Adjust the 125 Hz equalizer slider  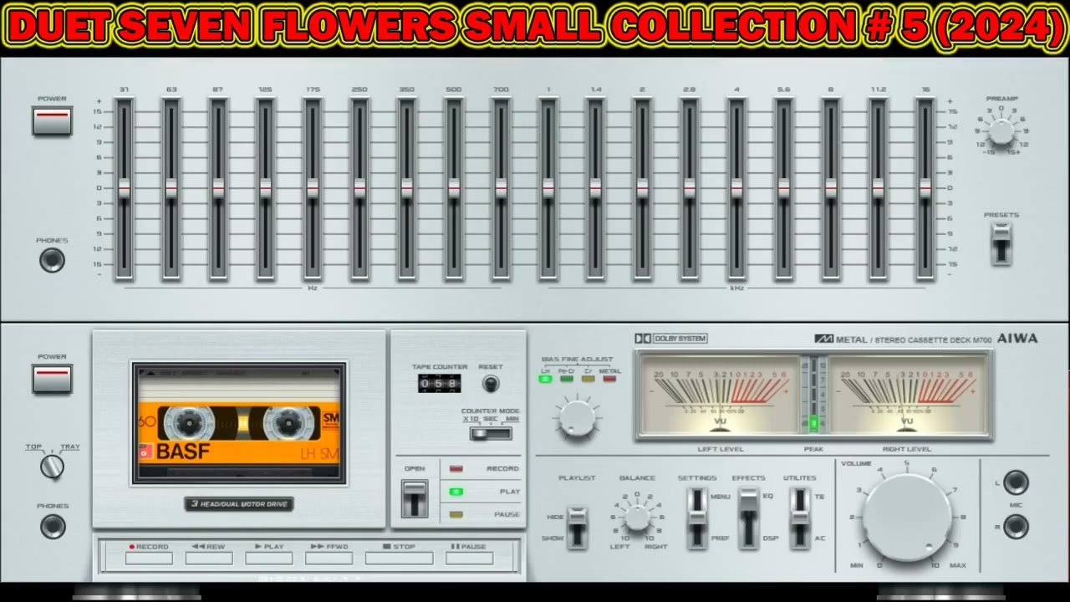click(x=265, y=189)
